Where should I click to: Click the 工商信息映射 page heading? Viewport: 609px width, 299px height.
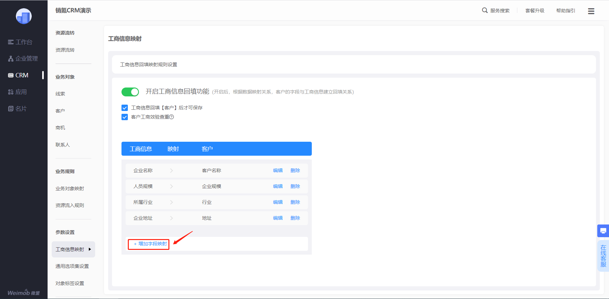125,39
